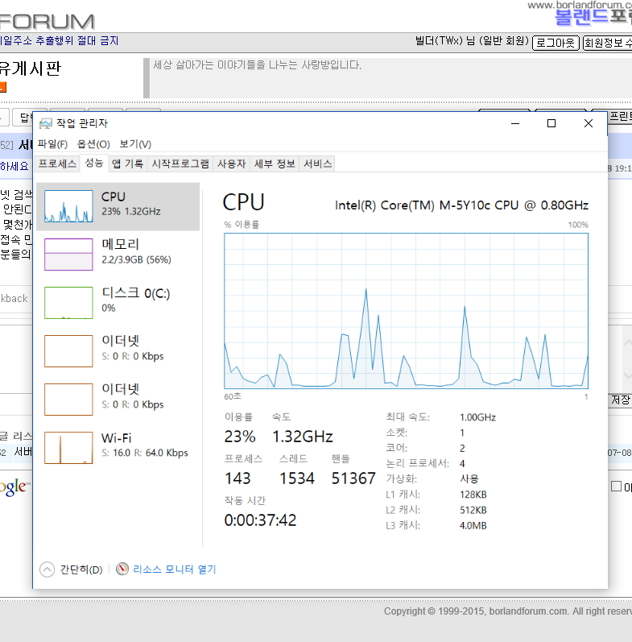Screen dimensions: 632x642
Task: Open the Wi-Fi performance graph
Action: (68, 447)
